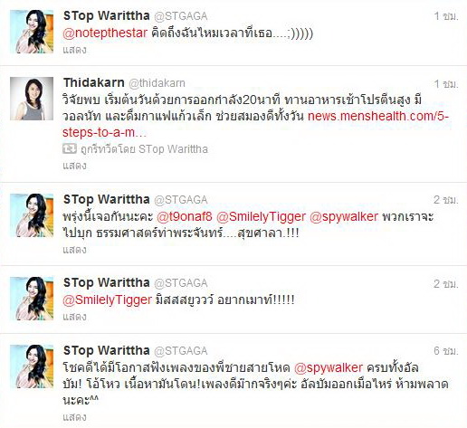Expand the album tweet with แสดง
467x428 pixels.
[74, 417]
